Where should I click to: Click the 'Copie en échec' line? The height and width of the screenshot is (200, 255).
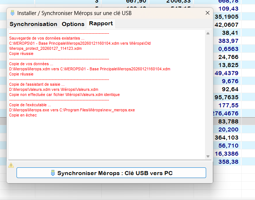(x=23, y=115)
